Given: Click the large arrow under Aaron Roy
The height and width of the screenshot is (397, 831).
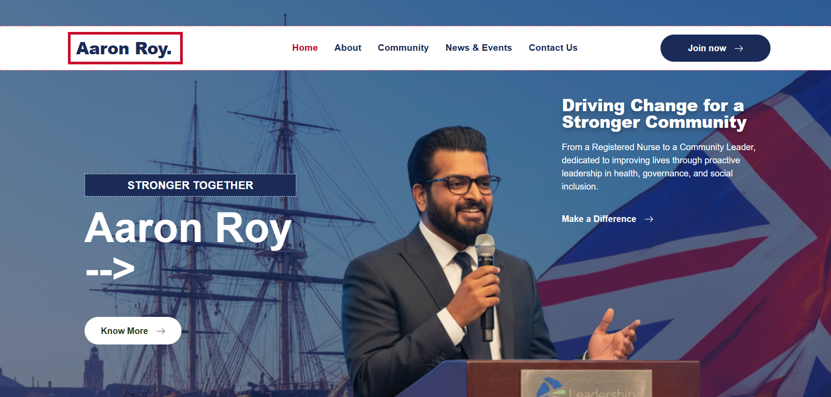Looking at the screenshot, I should [110, 269].
